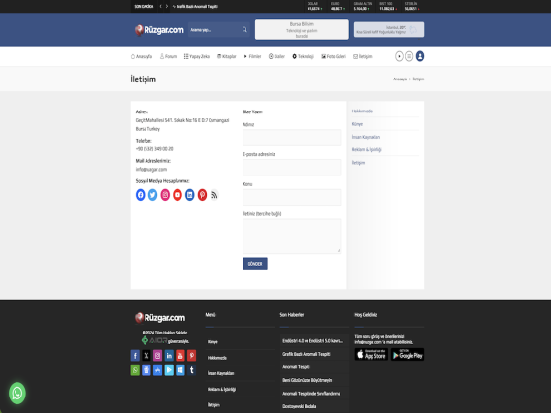Screen dimensions: 551x413
Task: Click the E-posta adresiniz input field
Action: (292, 167)
